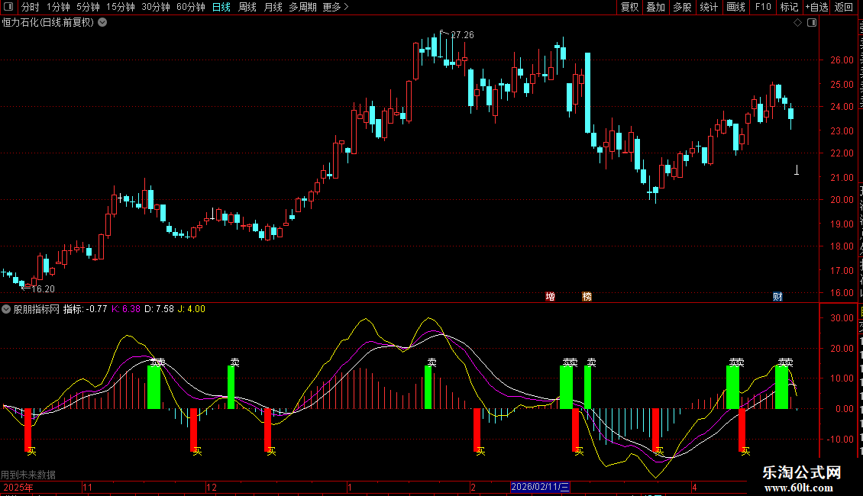Click the month 11 timeline label

click(x=88, y=487)
